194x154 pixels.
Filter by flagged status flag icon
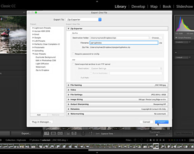tap(135, 140)
